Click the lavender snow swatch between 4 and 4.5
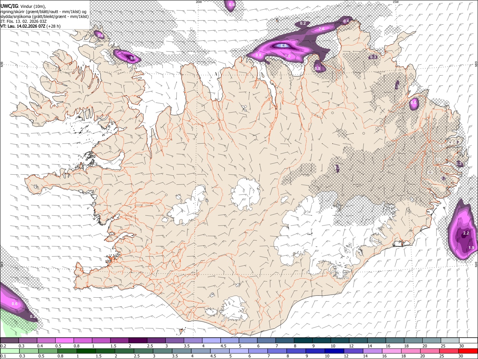Screen dimensions: 478x359 tap(211, 340)
